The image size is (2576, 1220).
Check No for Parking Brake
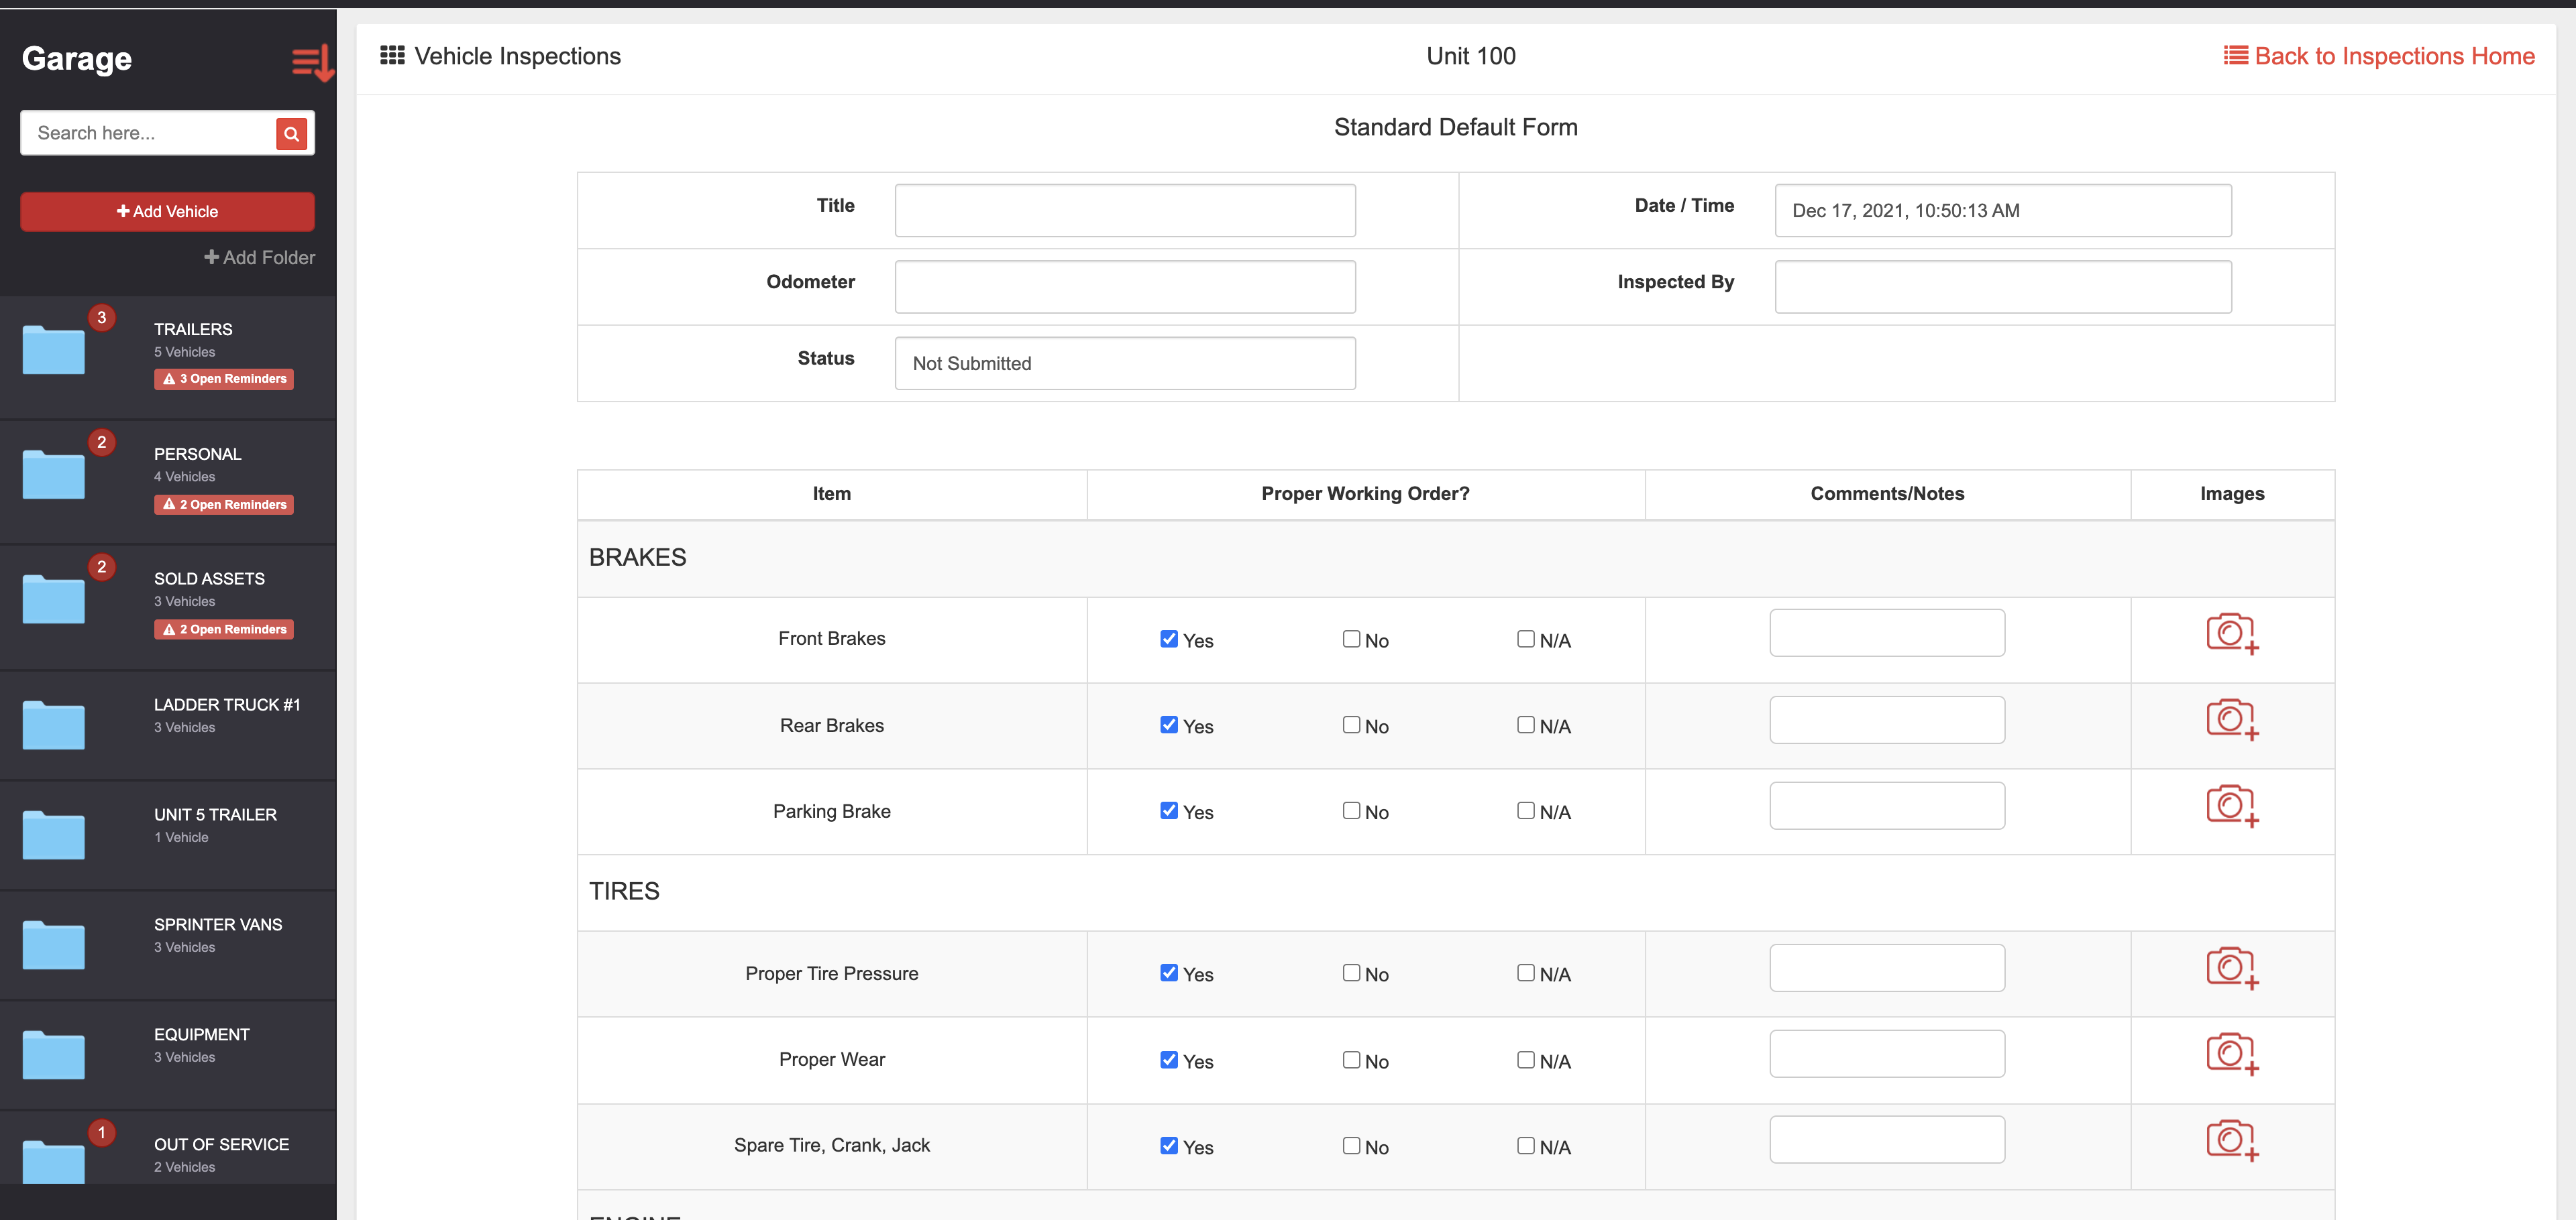[1351, 810]
